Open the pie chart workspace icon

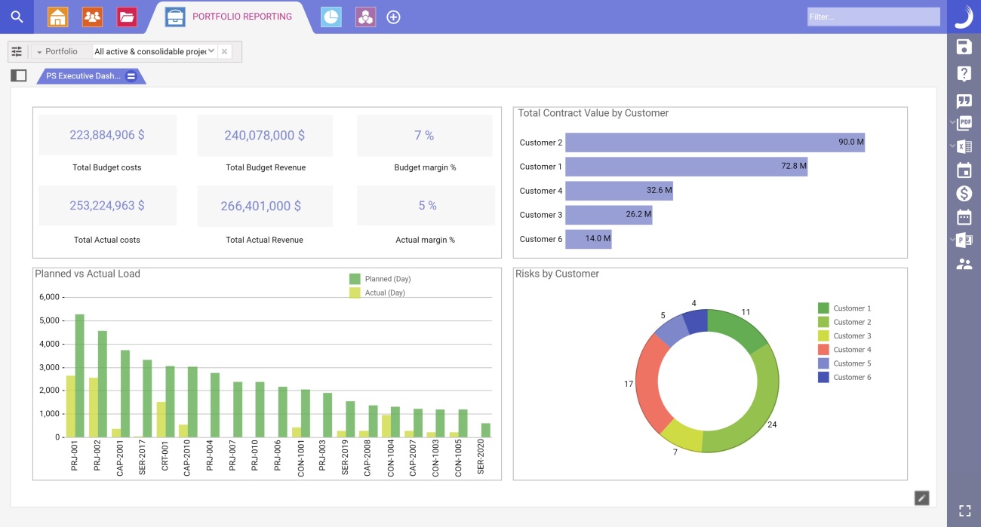pyautogui.click(x=331, y=17)
